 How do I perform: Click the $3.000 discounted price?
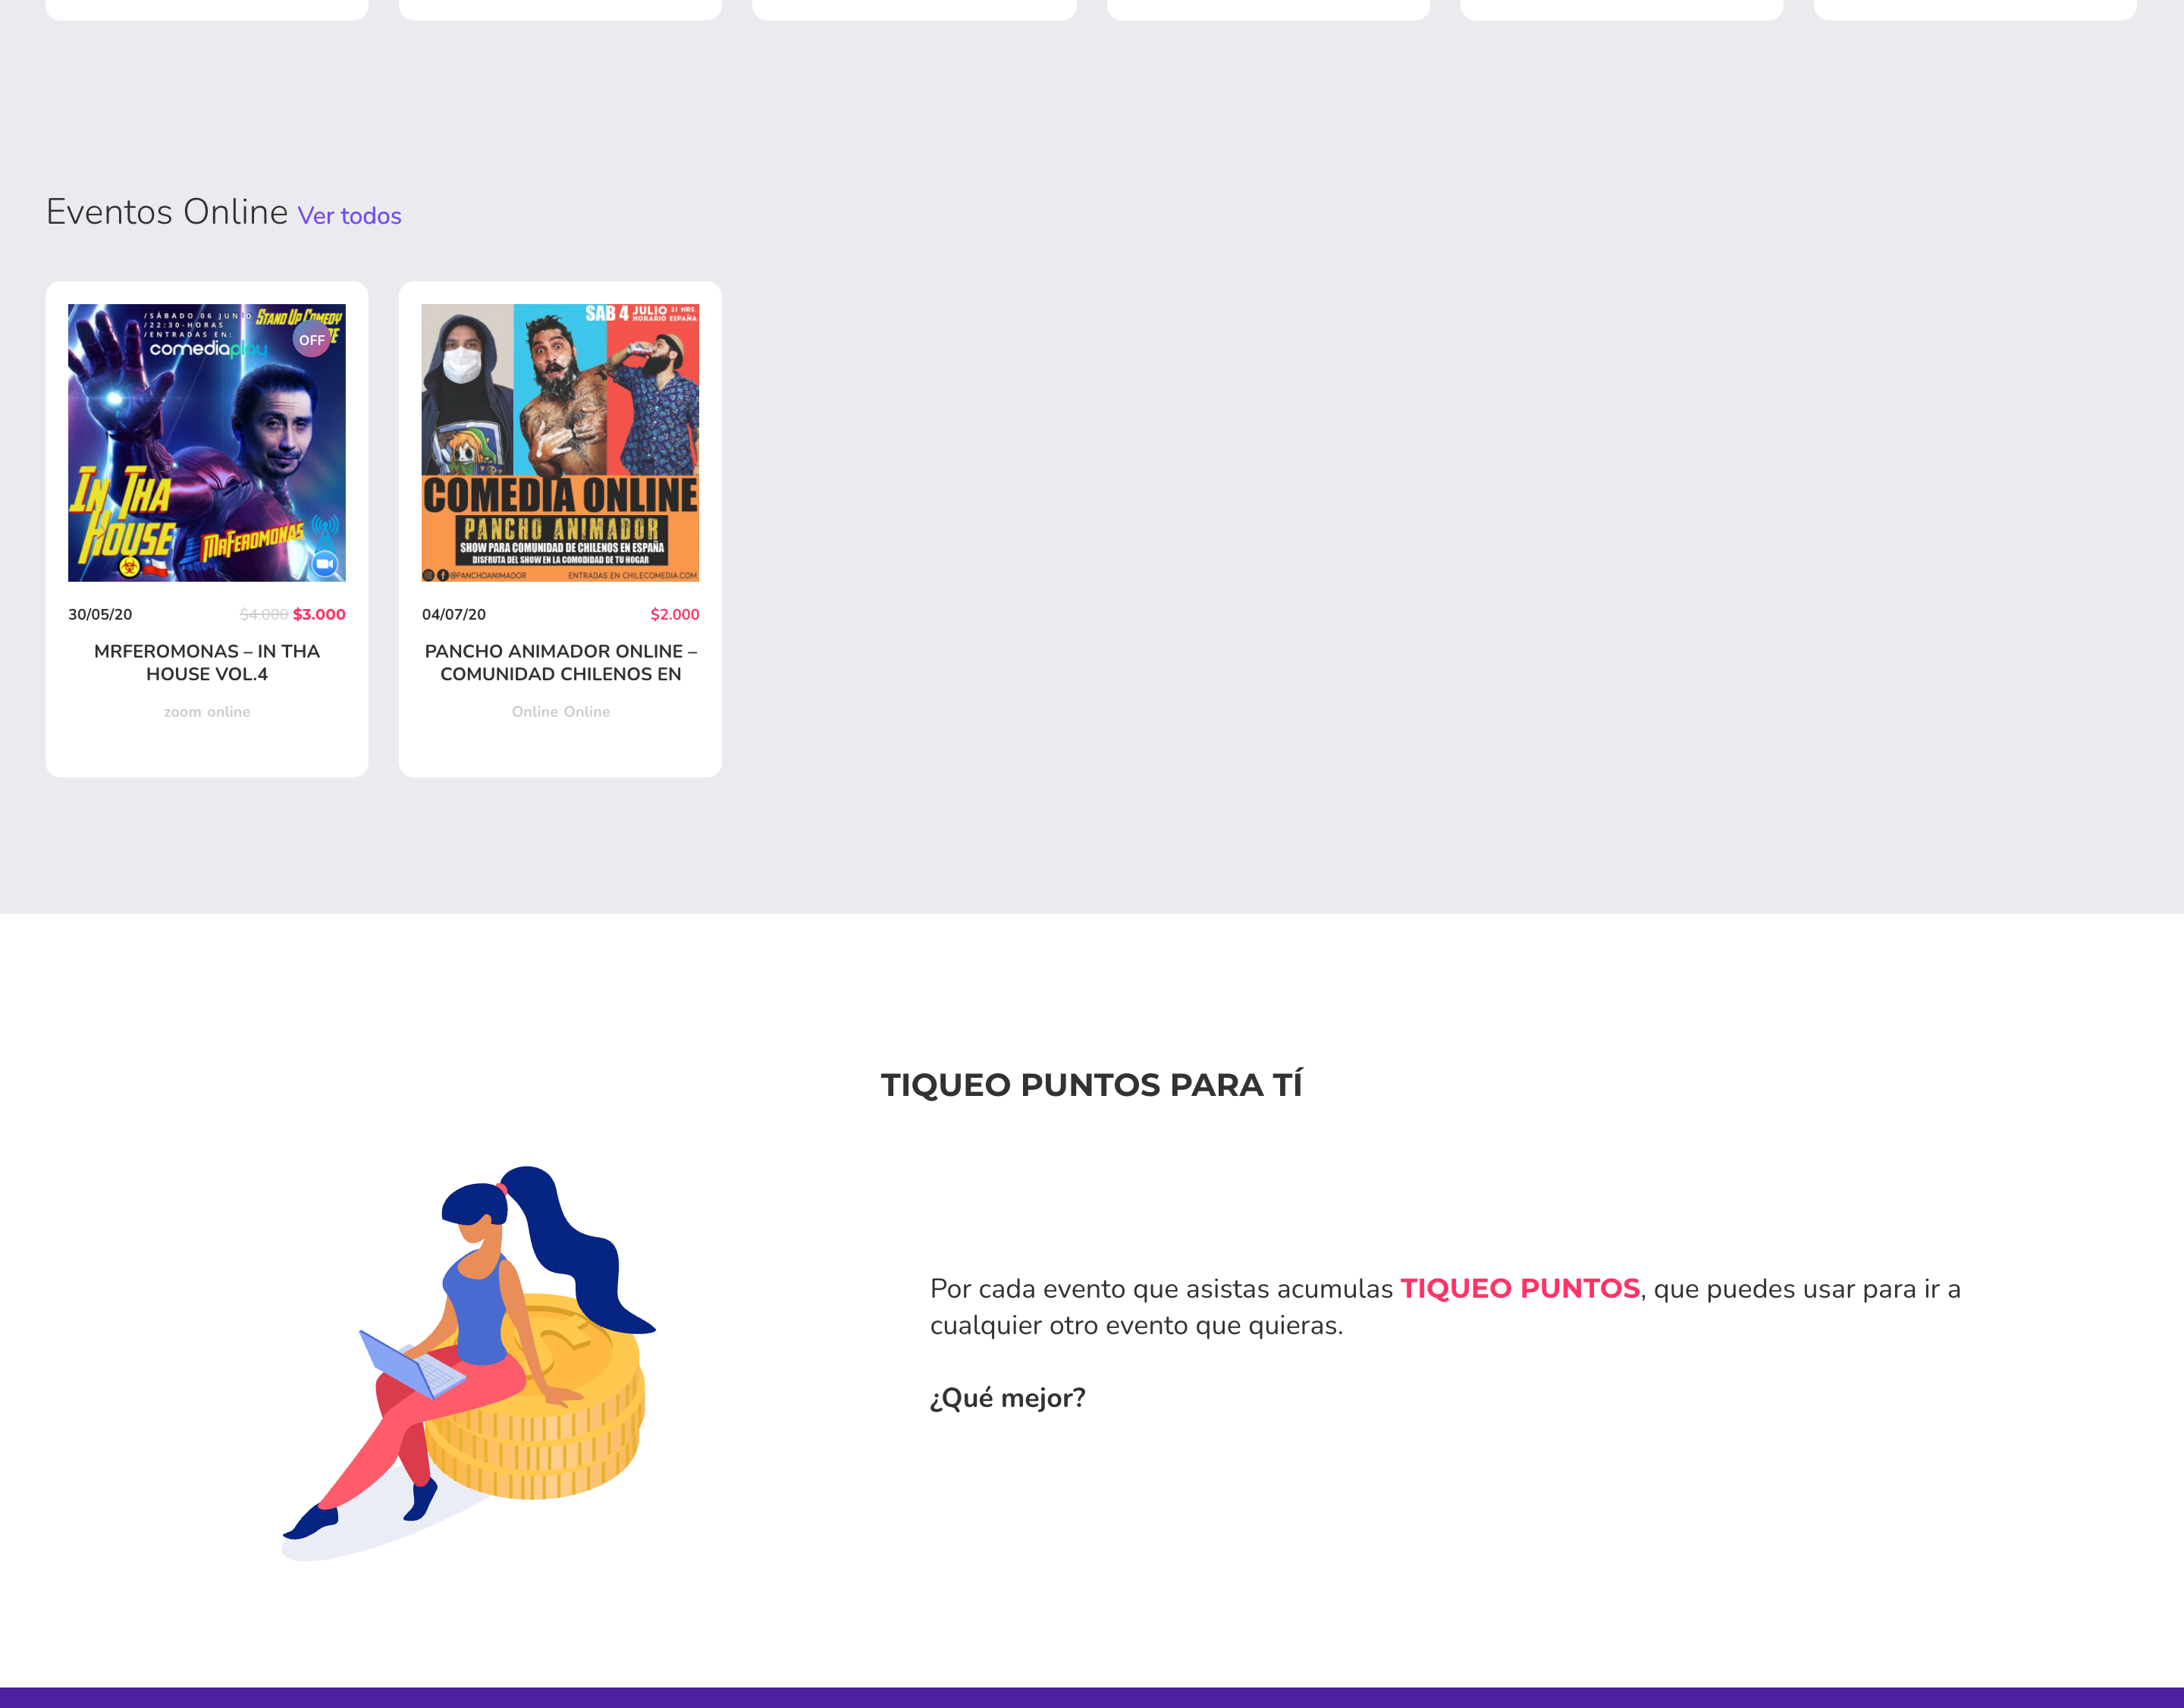click(319, 614)
